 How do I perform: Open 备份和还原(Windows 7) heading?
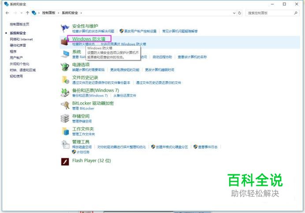(x=96, y=90)
